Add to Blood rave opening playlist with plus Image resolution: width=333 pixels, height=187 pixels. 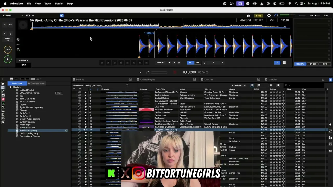66,130
